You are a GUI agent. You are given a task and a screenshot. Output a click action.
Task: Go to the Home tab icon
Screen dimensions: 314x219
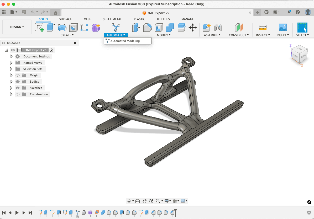(56, 13)
